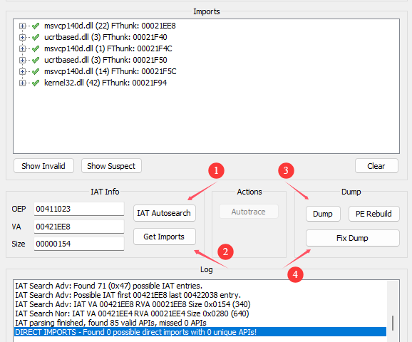The height and width of the screenshot is (342, 412).
Task: Select log line 'IAT parsing finished, found 85 valid APIs'
Action: point(110,323)
